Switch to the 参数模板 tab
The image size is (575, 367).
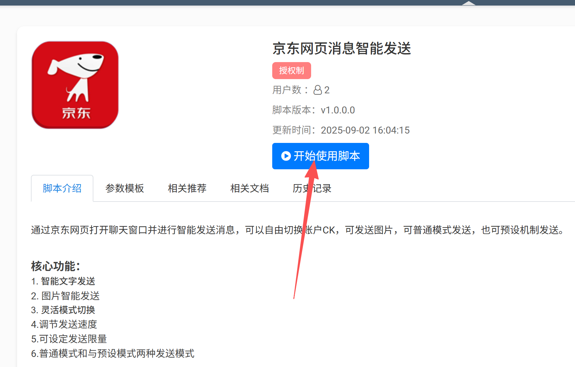[125, 188]
